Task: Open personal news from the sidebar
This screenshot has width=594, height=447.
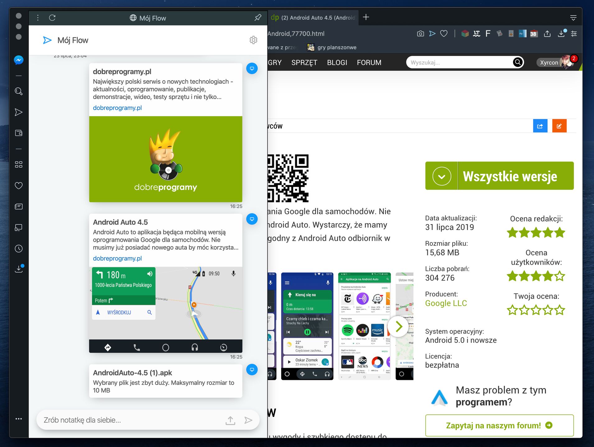Action: pos(19,206)
